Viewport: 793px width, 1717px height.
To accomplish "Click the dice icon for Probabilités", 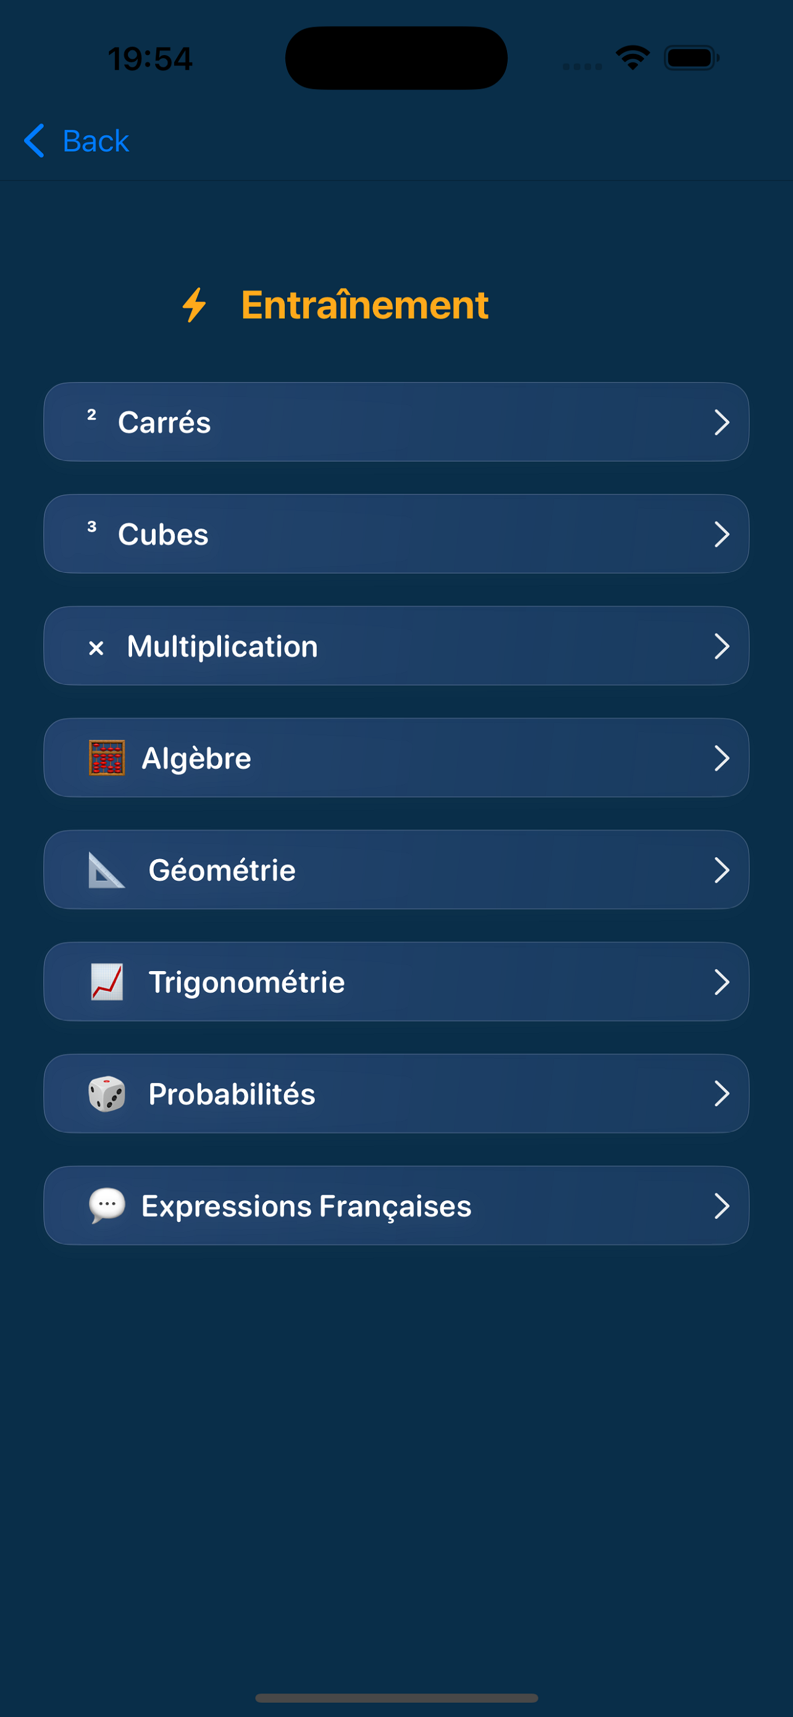I will point(106,1094).
